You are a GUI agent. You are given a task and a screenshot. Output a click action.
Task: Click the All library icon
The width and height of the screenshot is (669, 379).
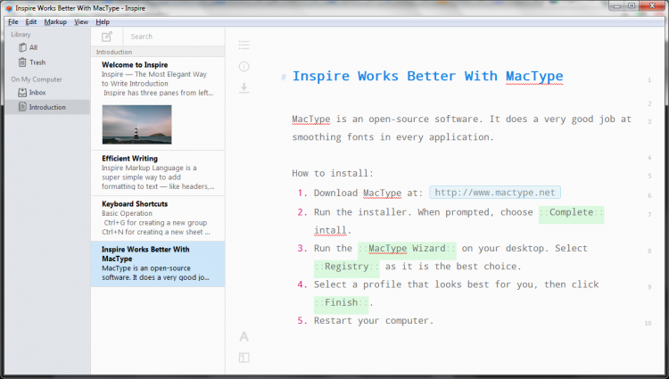click(22, 47)
